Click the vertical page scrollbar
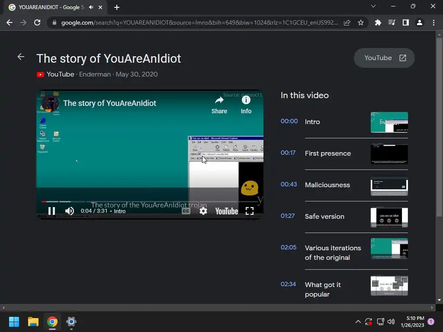Viewport: 443px width, 332px height. click(x=439, y=127)
